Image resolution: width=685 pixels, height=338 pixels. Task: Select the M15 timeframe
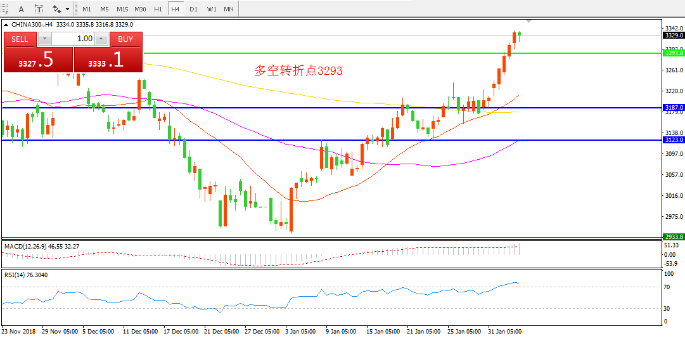[x=122, y=9]
